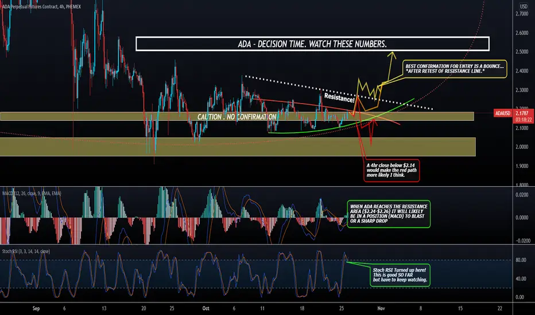The height and width of the screenshot is (315, 535).
Task: Click the 0.0000 MACD axis label
Action: (522, 218)
